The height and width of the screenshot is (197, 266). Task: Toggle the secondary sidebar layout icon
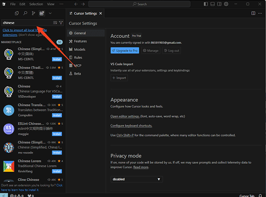(219, 4)
